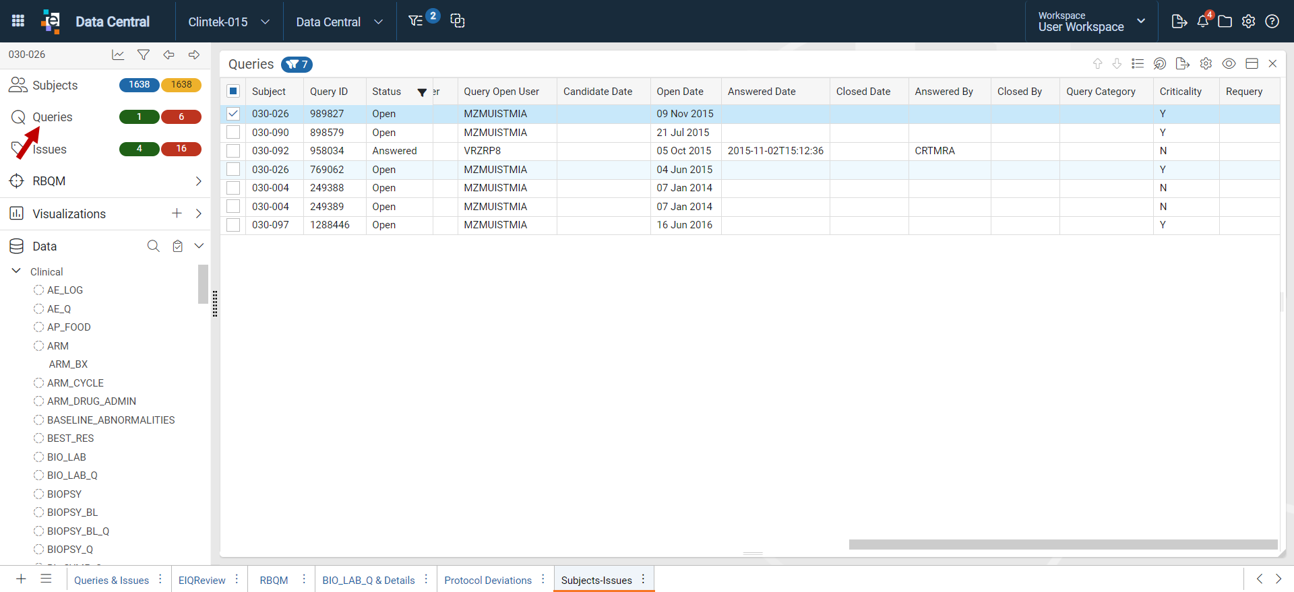Check the row for query 1288446

tap(233, 225)
